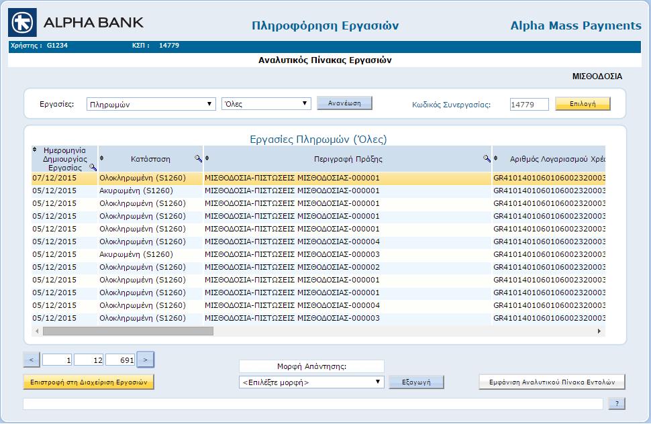
Task: Click the Εξαγωγή button
Action: coord(416,382)
